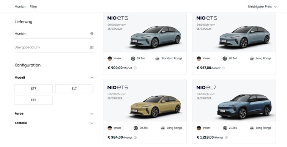Open the calendar icon for Übergabedatum
This screenshot has height=147, width=287.
click(92, 48)
